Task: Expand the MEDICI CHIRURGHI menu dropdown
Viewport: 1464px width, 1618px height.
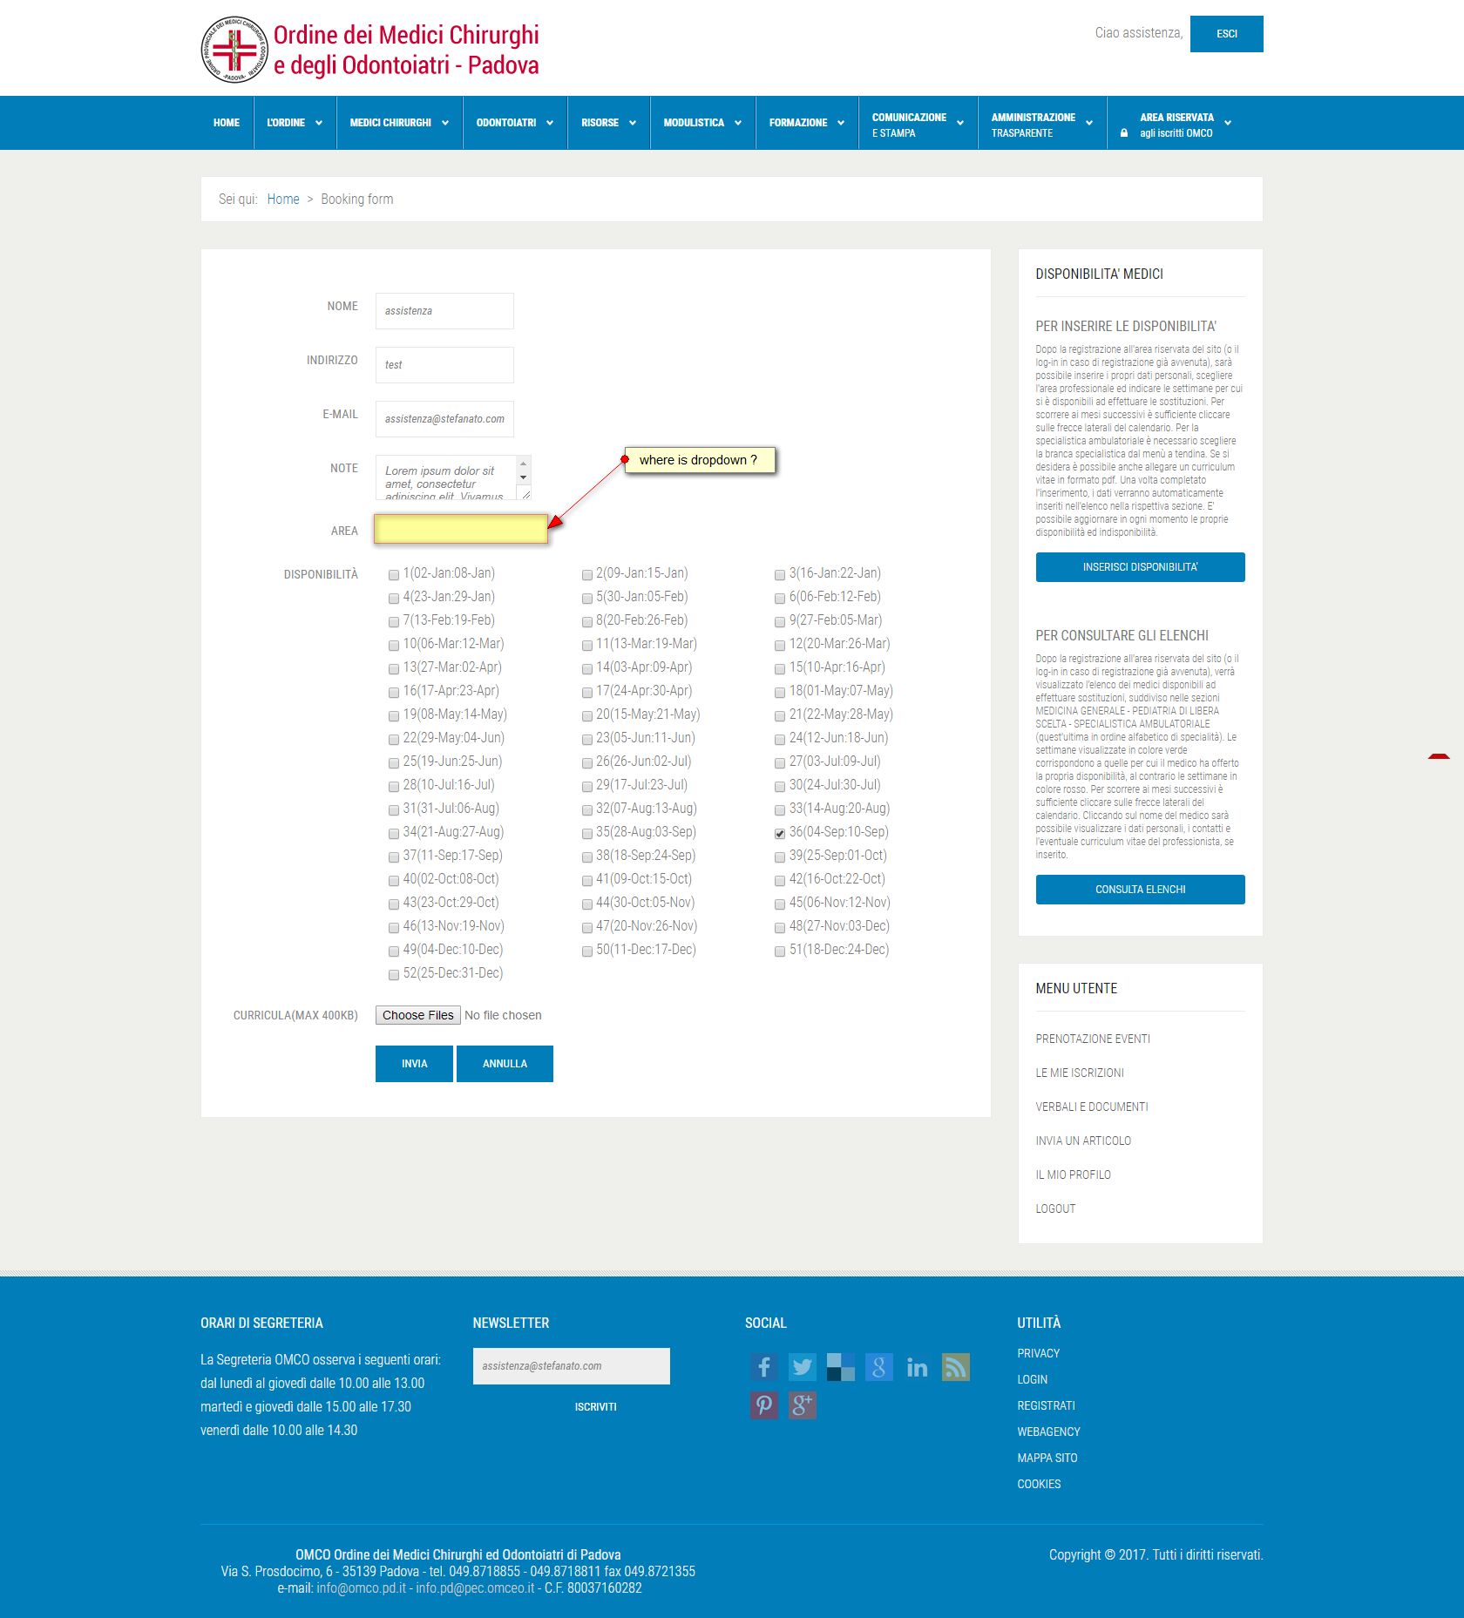Action: tap(399, 123)
